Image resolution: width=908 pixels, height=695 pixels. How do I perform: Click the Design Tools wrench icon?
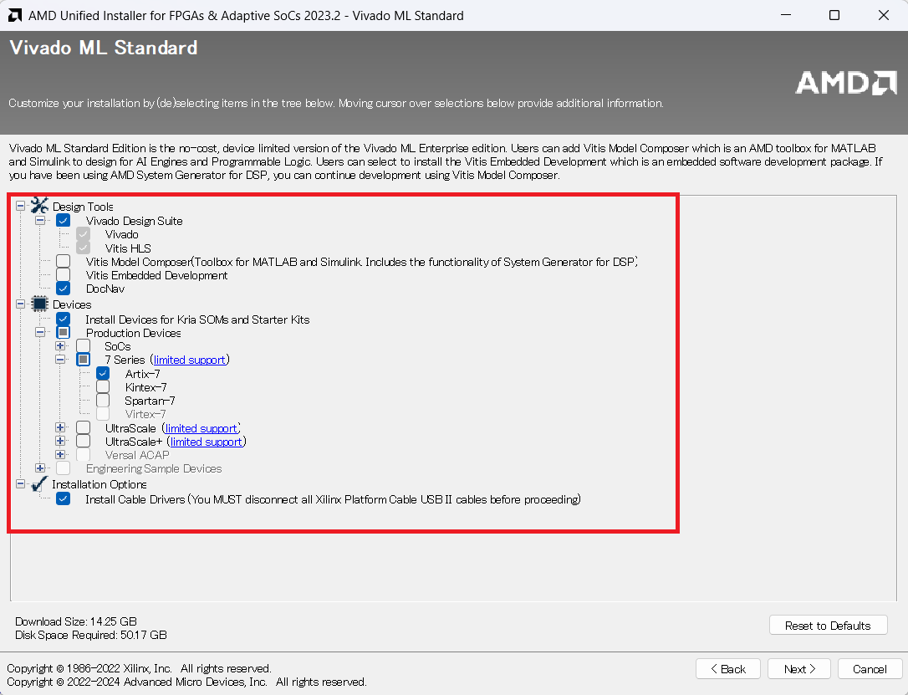pos(39,206)
